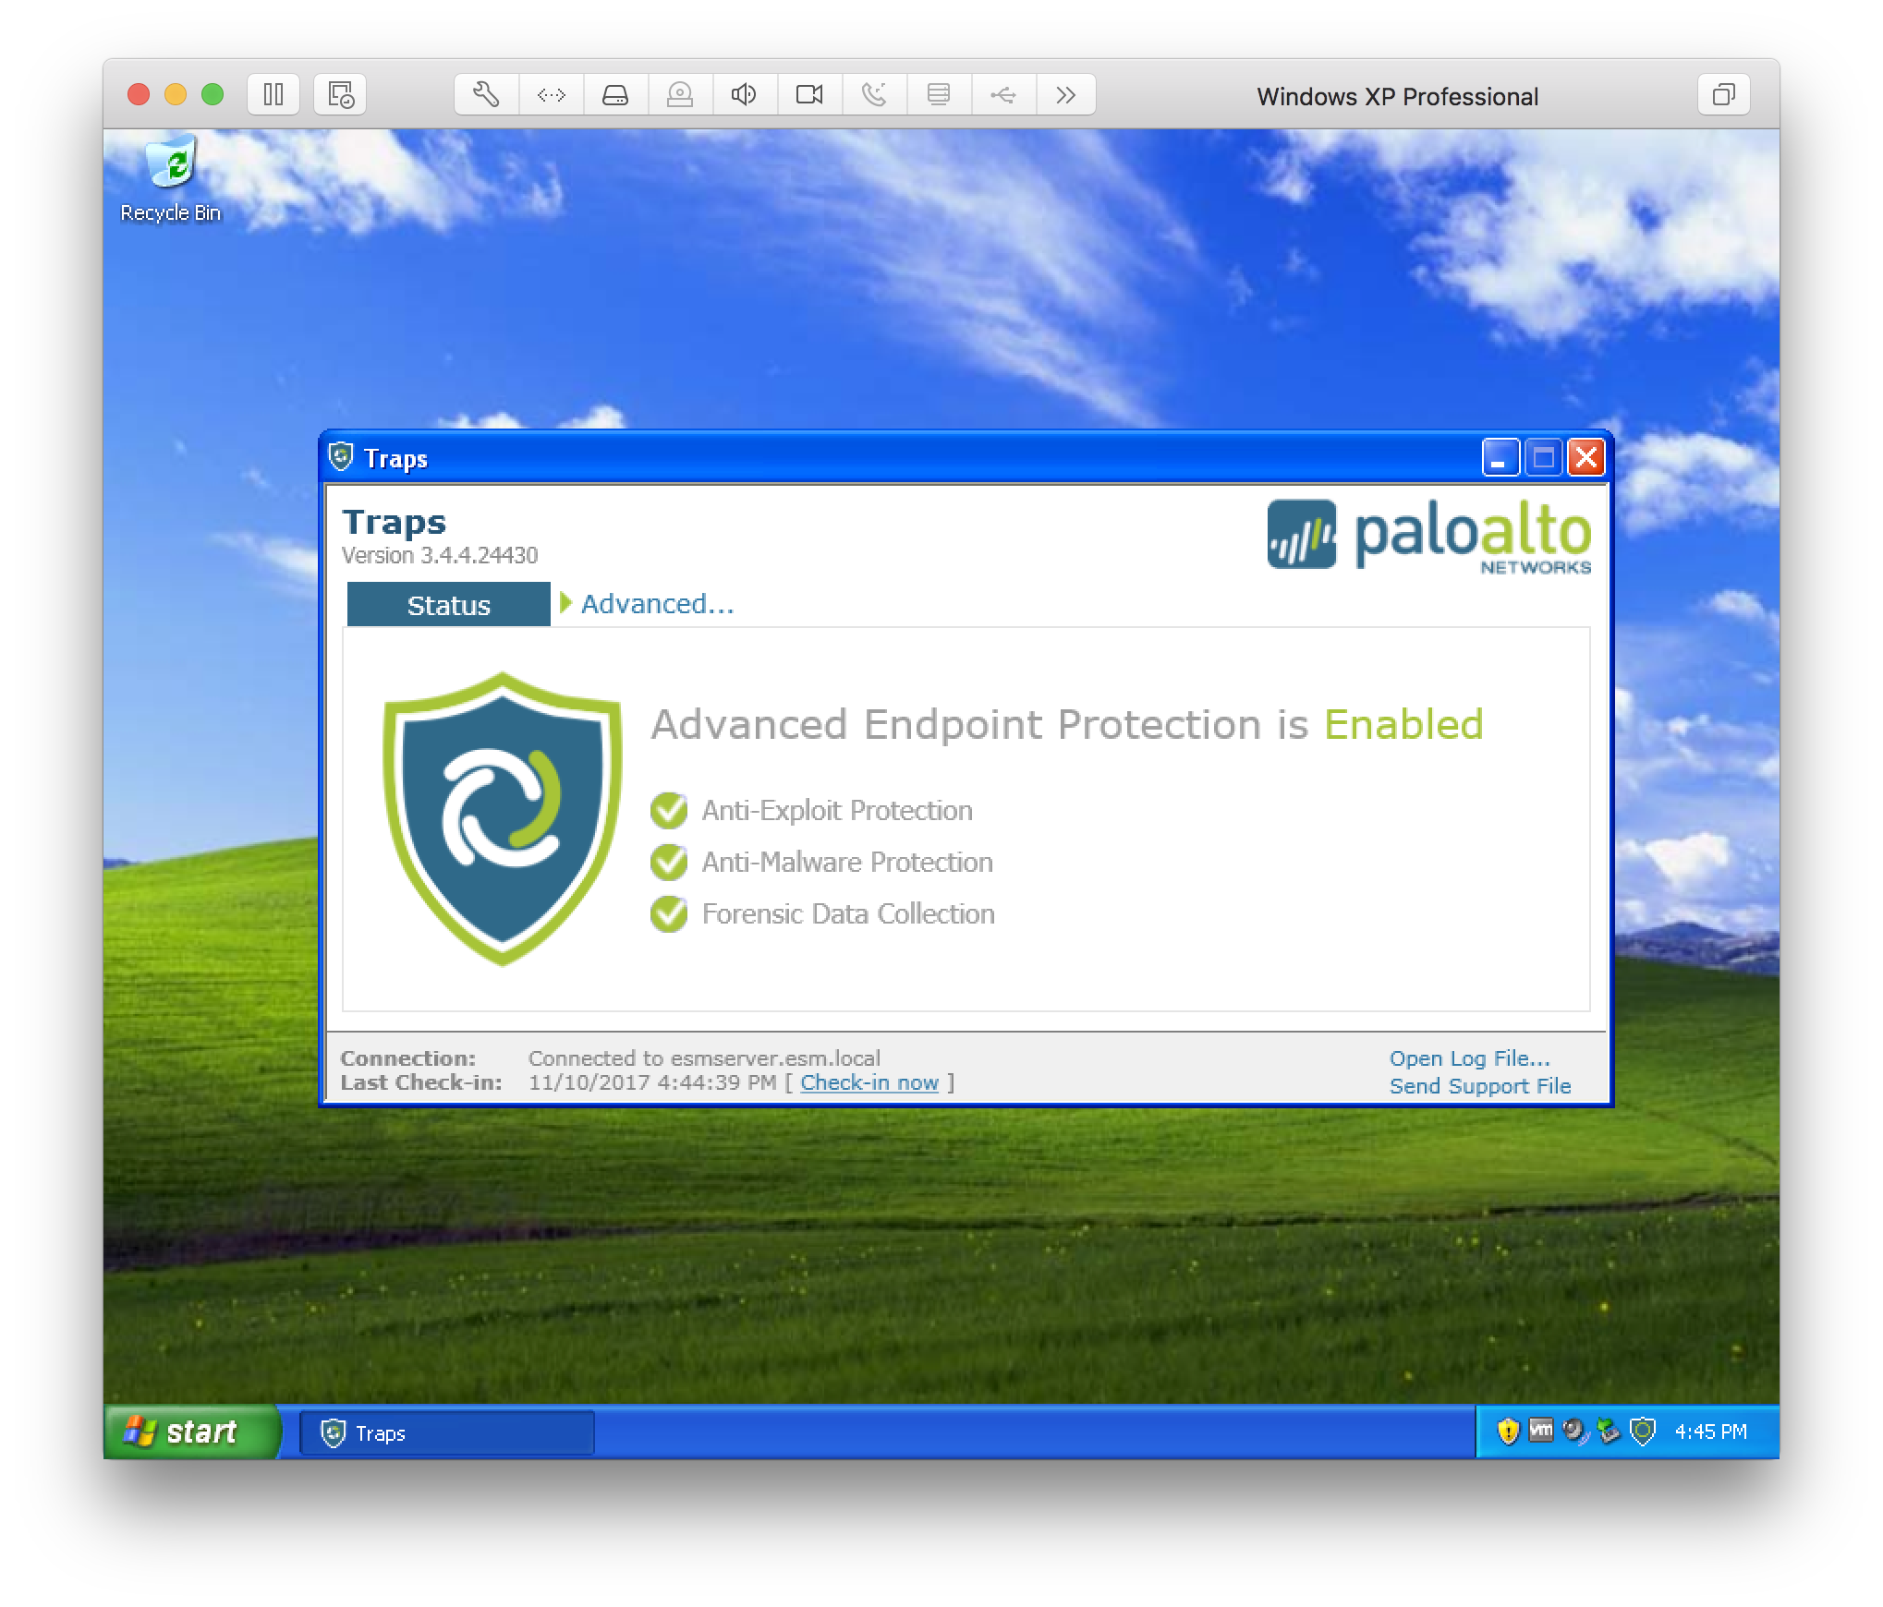Click the clock display in system tray
This screenshot has width=1883, height=1607.
[x=1722, y=1427]
